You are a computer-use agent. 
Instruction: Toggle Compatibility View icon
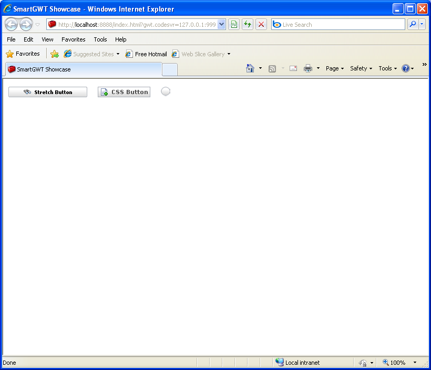(234, 25)
